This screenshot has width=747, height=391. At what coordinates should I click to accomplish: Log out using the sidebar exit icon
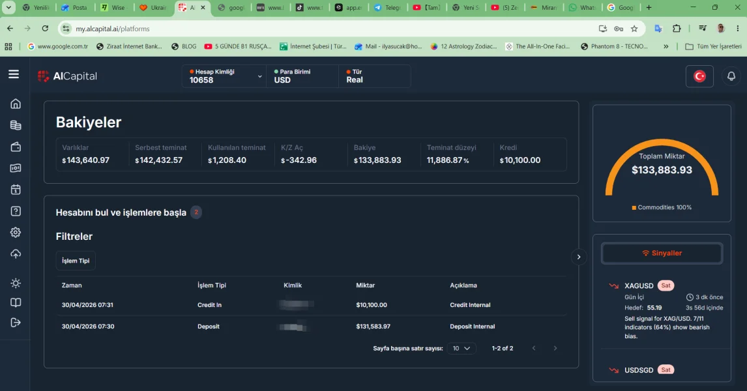click(16, 323)
